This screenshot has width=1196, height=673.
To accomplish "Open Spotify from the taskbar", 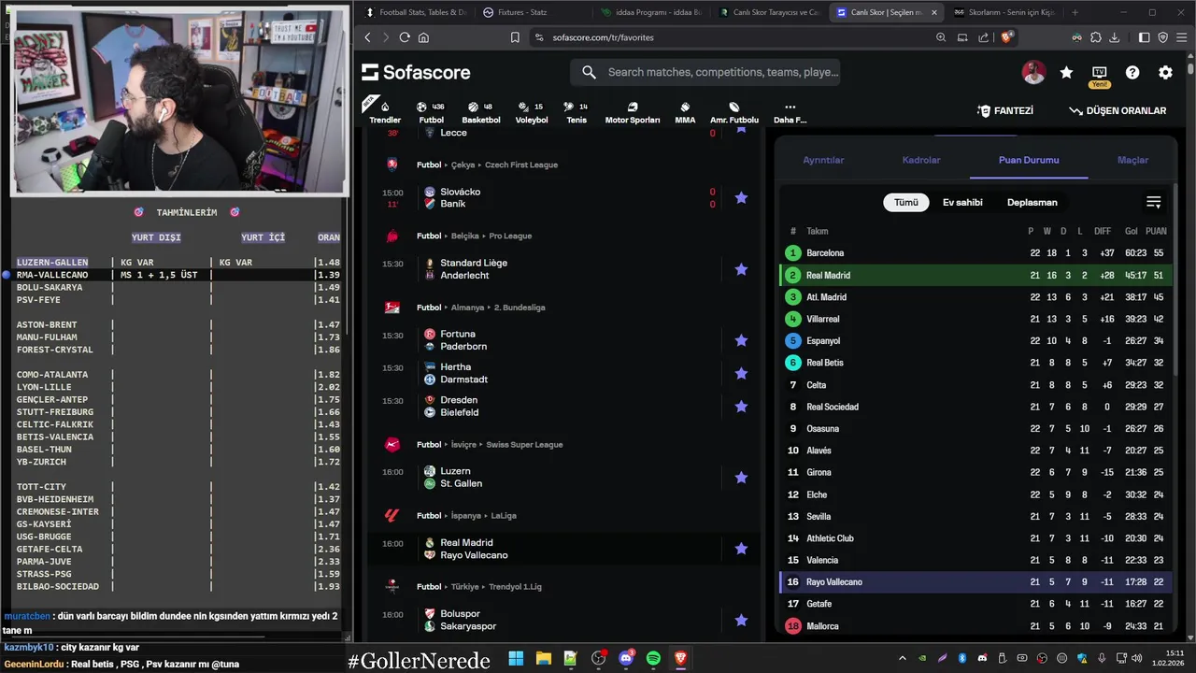I will coord(653,658).
